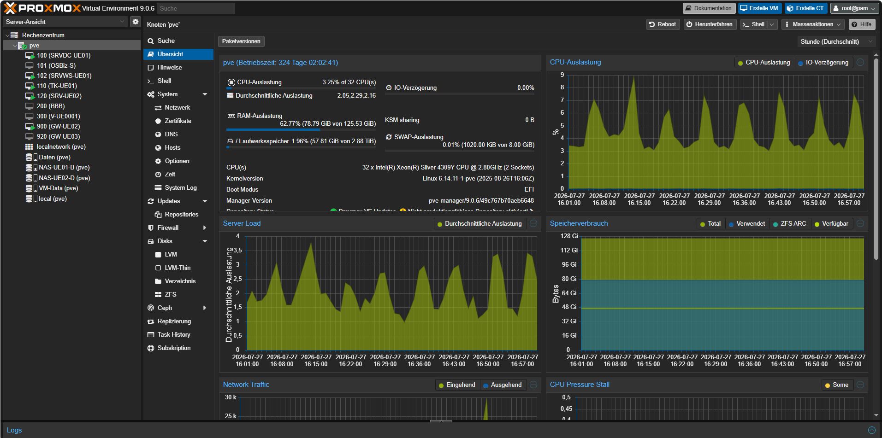The image size is (882, 438).
Task: Click the Erstelle VM button
Action: [759, 8]
